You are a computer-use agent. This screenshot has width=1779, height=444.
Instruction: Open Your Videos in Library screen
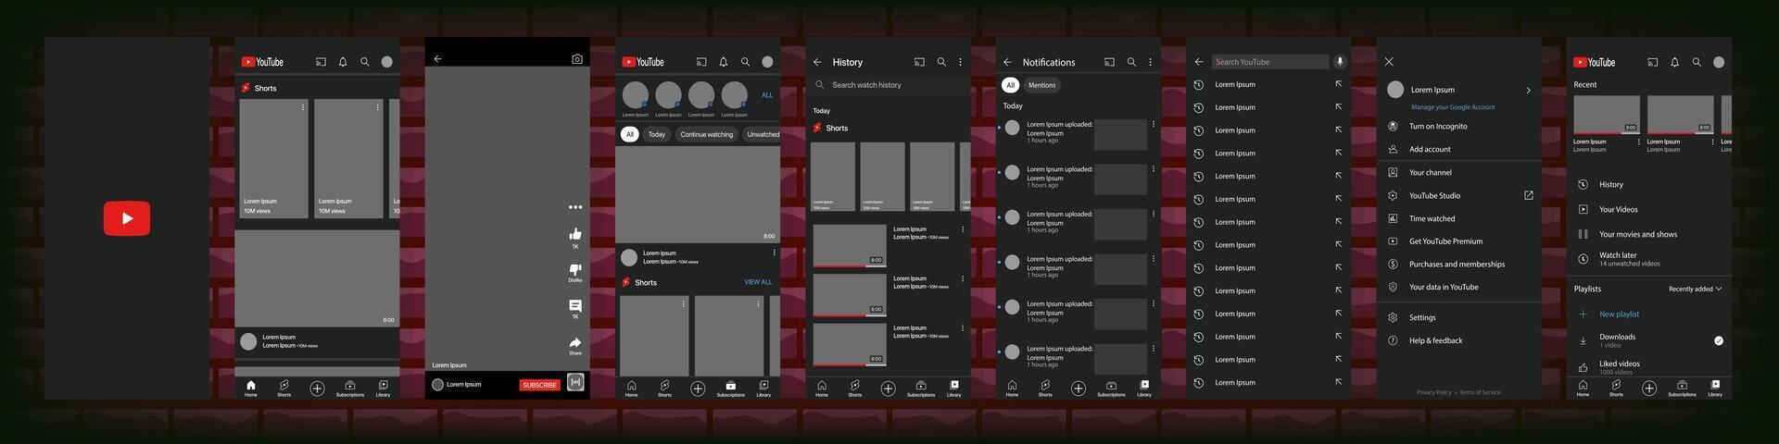[1619, 209]
